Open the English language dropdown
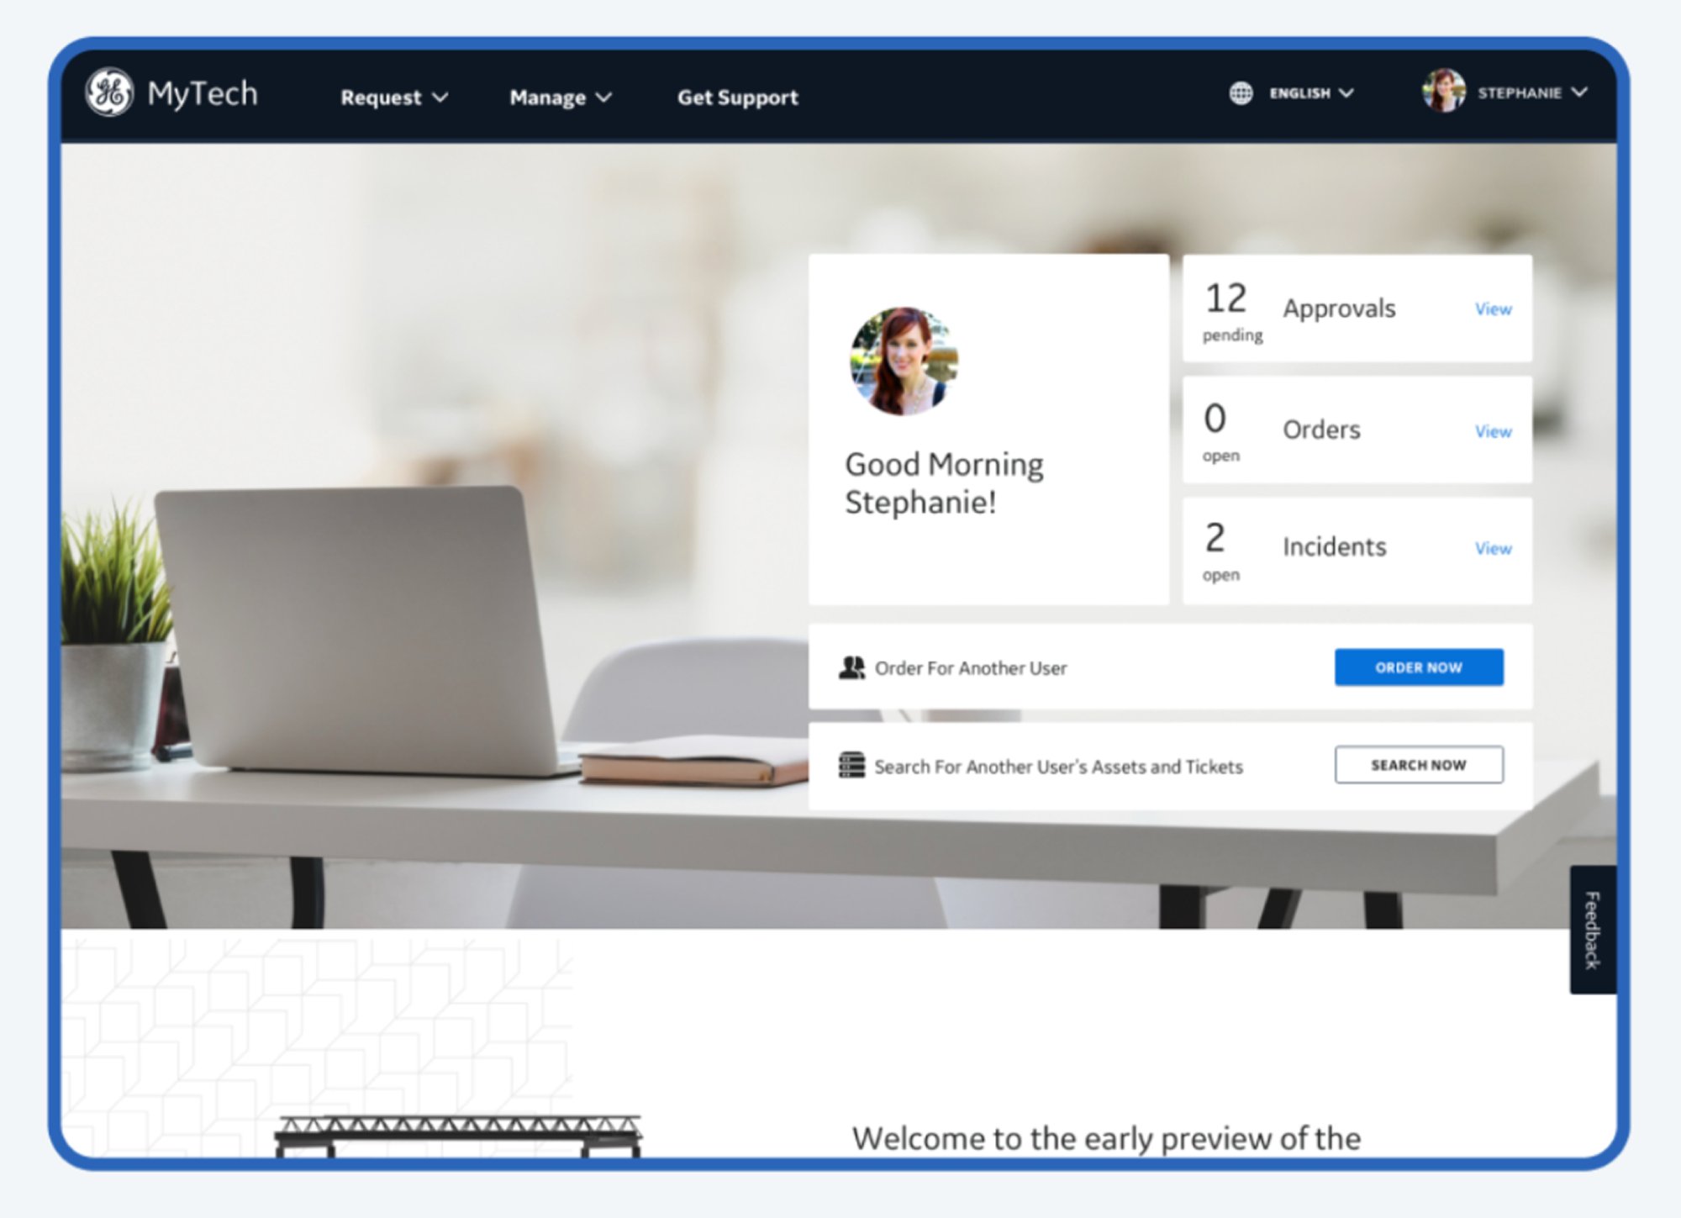The image size is (1681, 1218). tap(1309, 93)
